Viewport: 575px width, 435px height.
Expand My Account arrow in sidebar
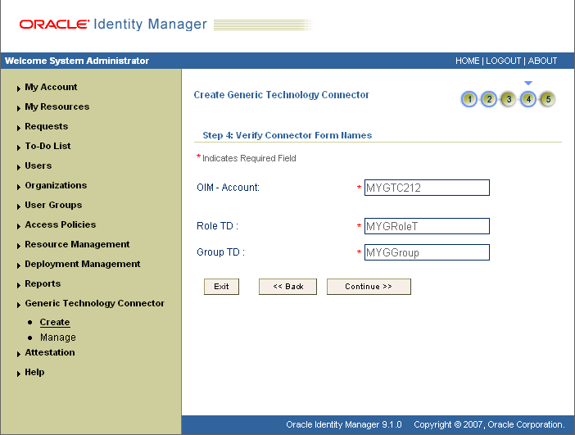click(18, 88)
